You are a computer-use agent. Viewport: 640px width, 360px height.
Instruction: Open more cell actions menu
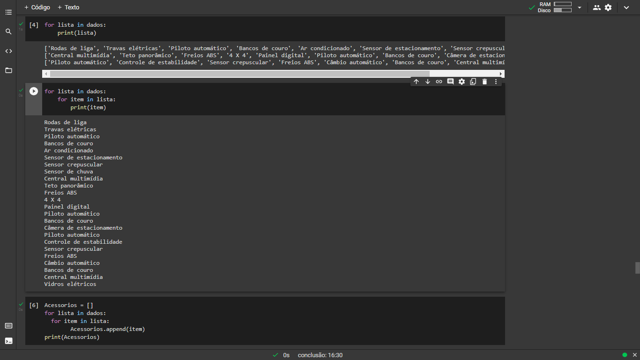pyautogui.click(x=496, y=82)
